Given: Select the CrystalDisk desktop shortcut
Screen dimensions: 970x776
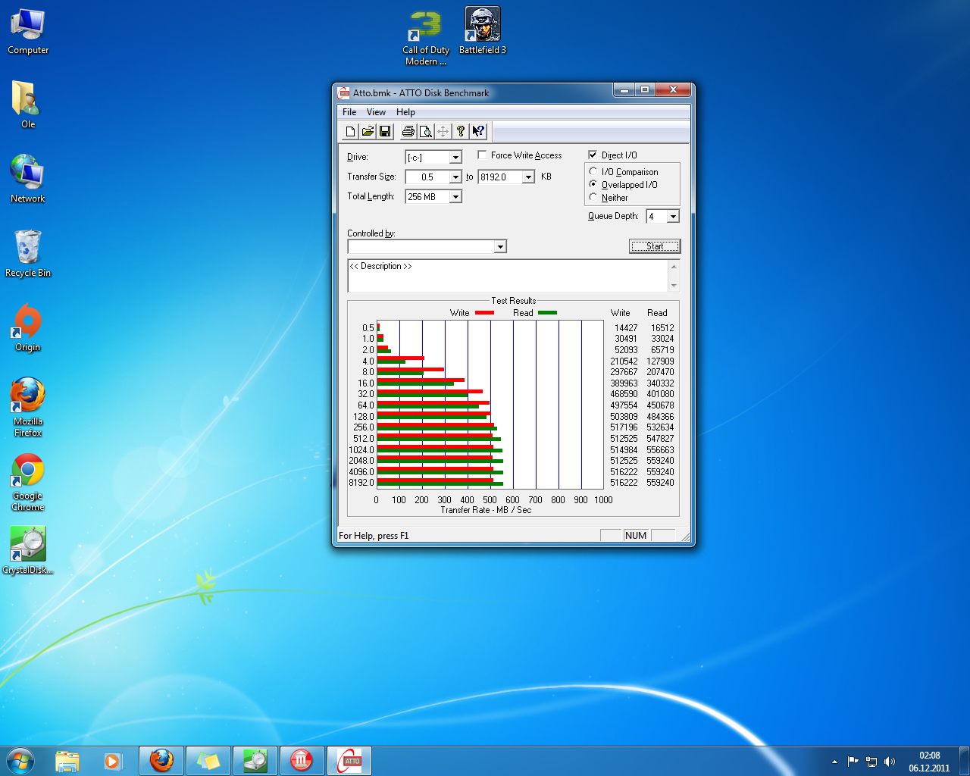Looking at the screenshot, I should coord(28,550).
